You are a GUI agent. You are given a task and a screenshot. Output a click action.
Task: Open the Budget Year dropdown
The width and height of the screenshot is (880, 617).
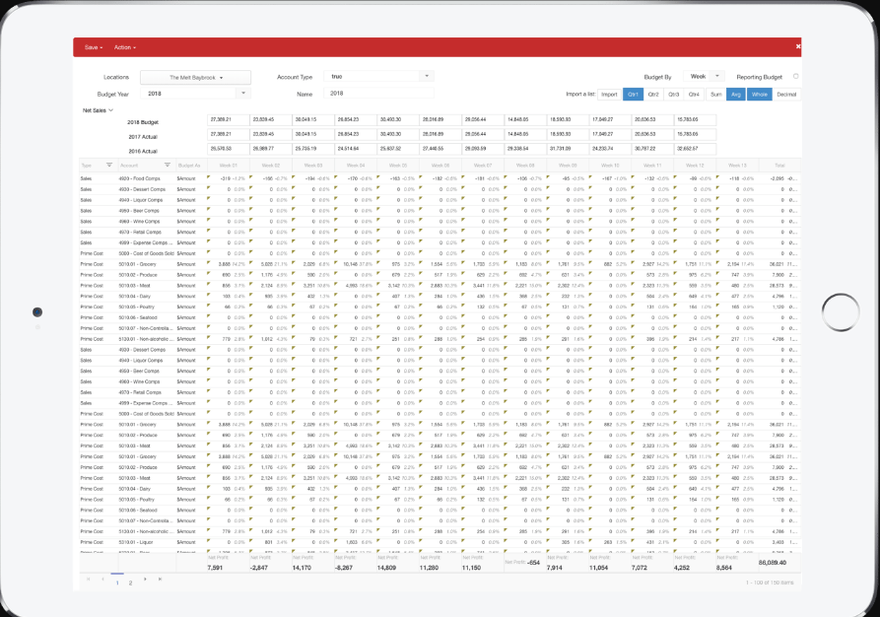click(195, 94)
